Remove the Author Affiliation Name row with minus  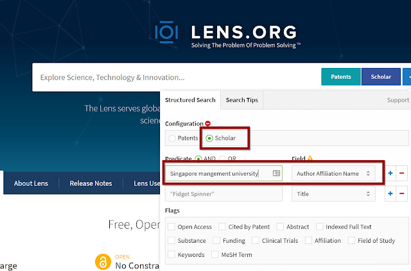401,173
